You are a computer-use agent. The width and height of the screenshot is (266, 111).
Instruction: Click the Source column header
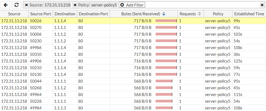[14, 14]
